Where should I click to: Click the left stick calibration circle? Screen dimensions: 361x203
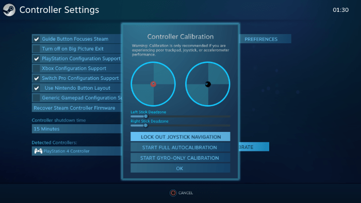tap(153, 84)
